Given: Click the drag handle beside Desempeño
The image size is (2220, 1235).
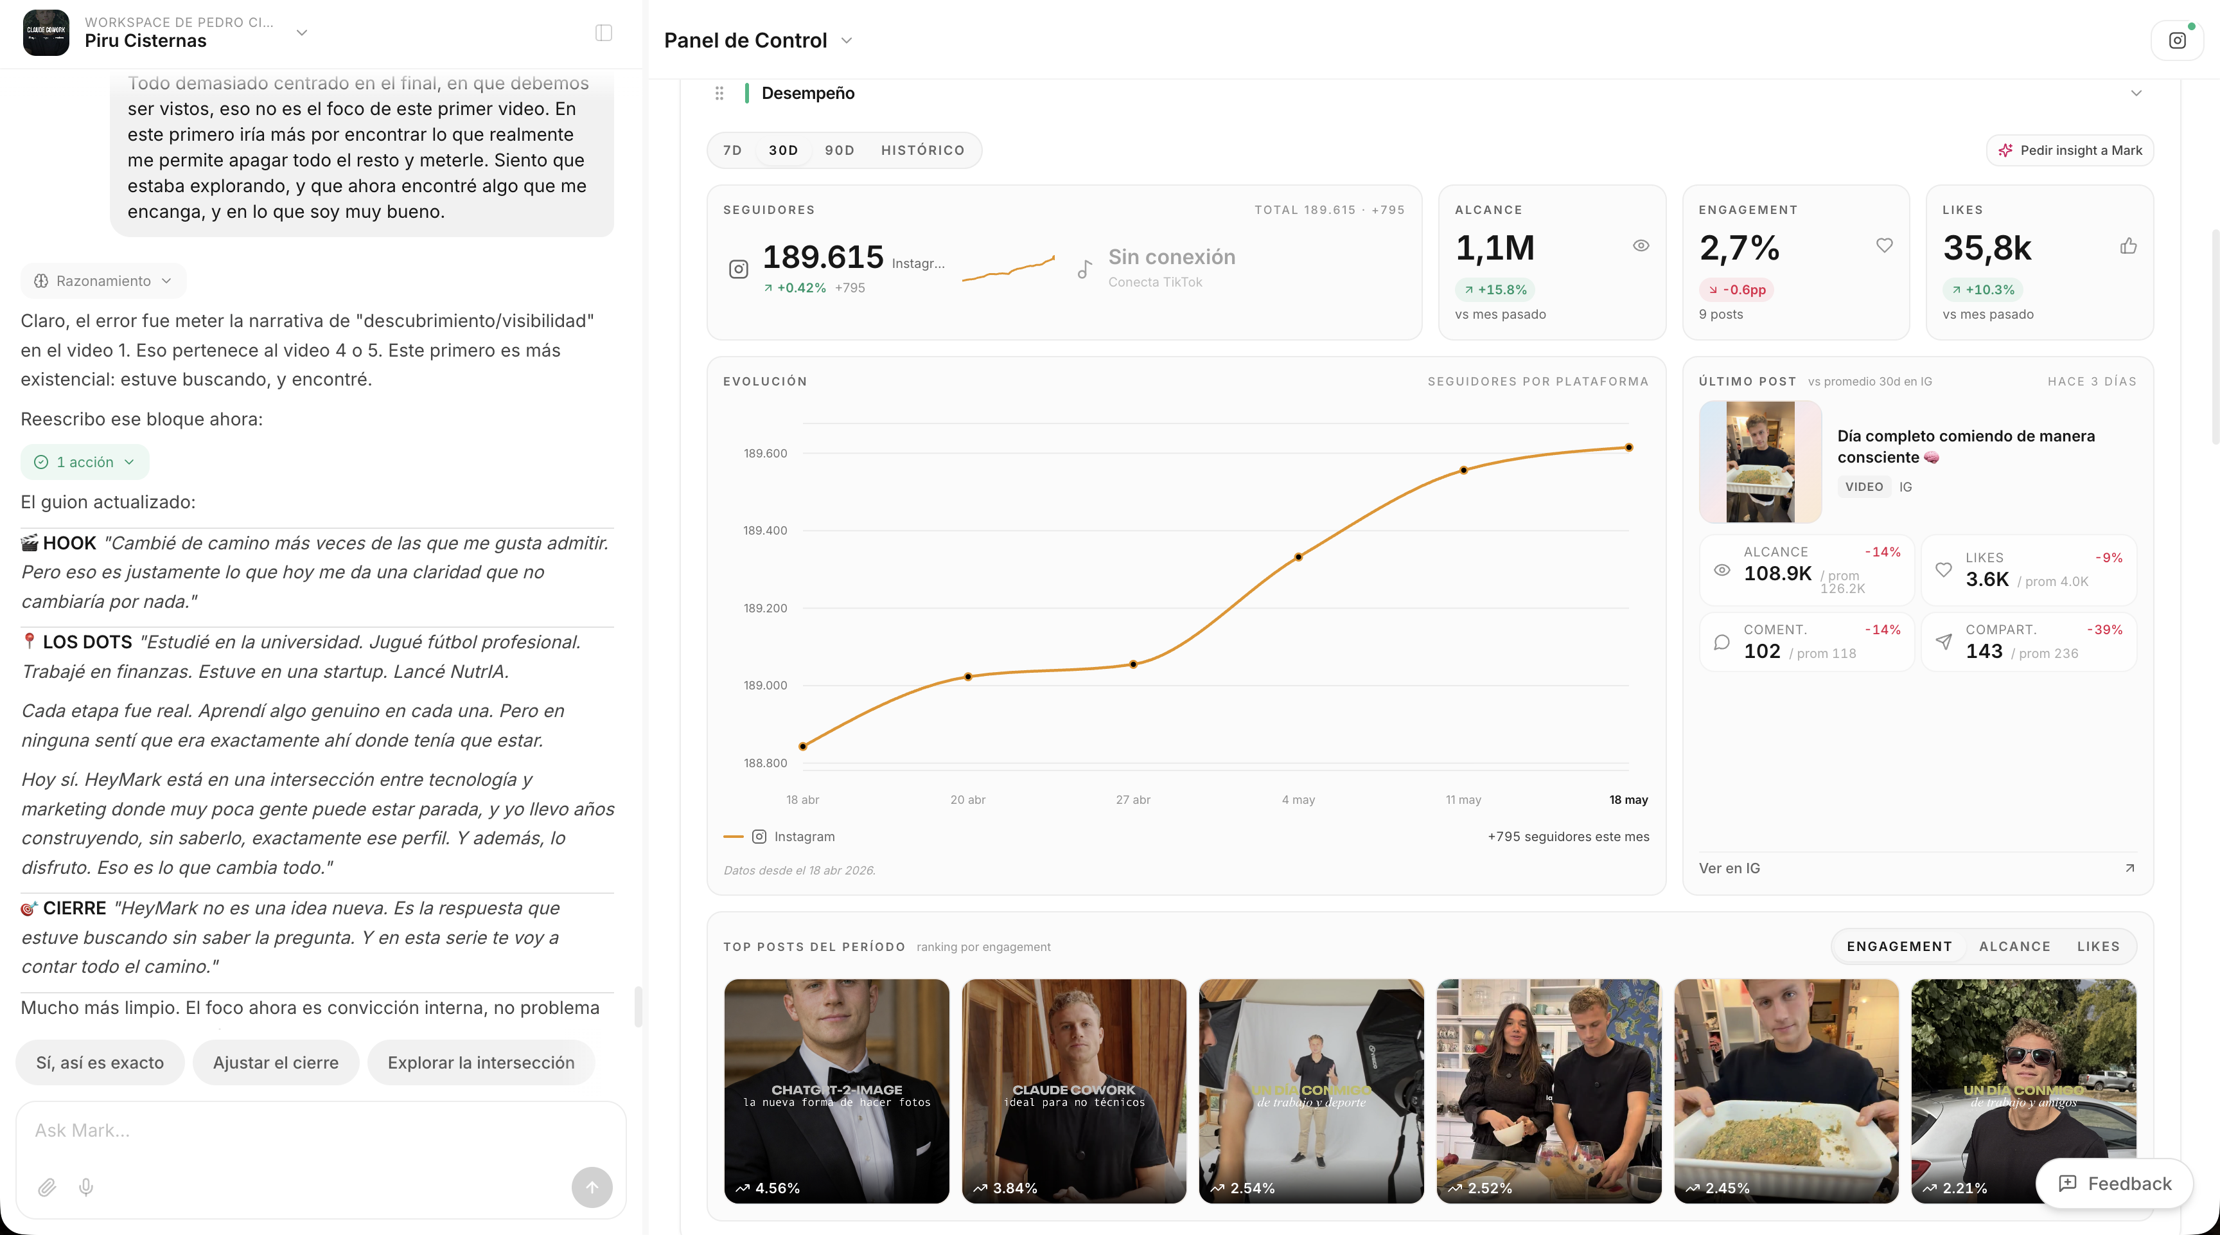Looking at the screenshot, I should [719, 93].
